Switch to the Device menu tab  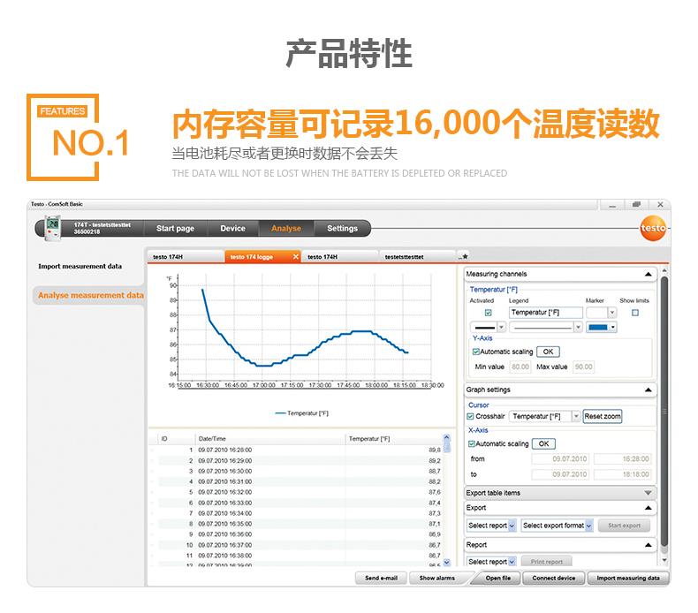233,229
